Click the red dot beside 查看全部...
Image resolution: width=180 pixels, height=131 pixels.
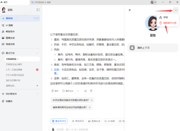pos(37,86)
